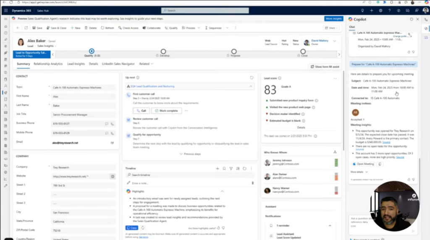The width and height of the screenshot is (430, 240).
Task: Check the Review customer call step
Action: tap(128, 120)
